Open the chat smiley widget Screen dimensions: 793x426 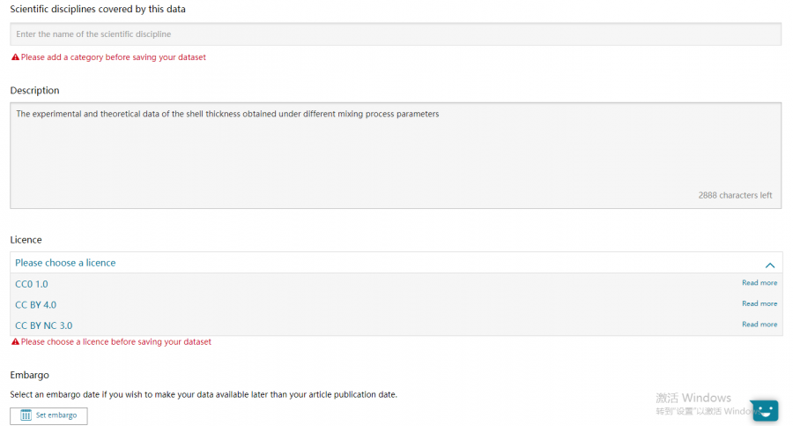[764, 410]
